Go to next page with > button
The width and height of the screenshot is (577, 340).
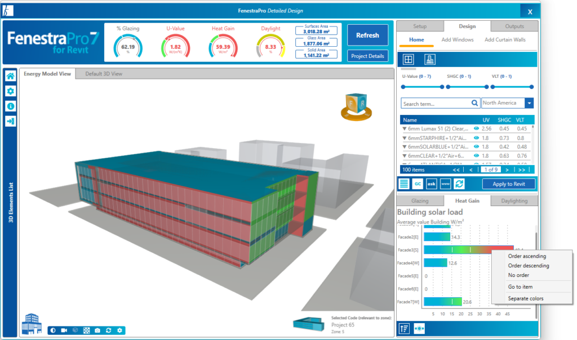[507, 170]
